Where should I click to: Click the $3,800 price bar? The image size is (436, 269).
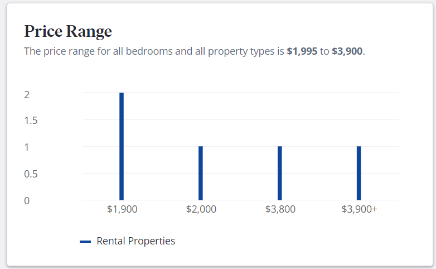(x=280, y=173)
